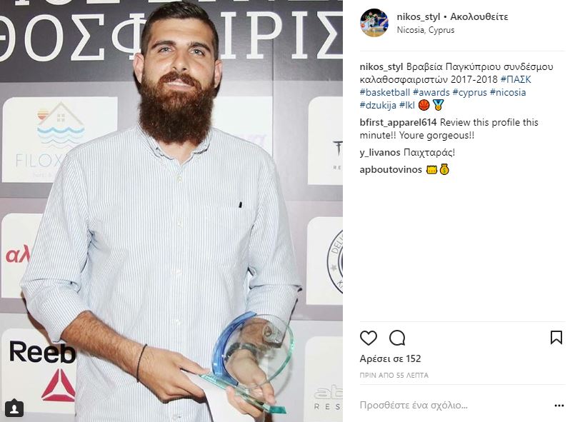Show tagged people icon on the photo
580x422 pixels.
pyautogui.click(x=14, y=408)
